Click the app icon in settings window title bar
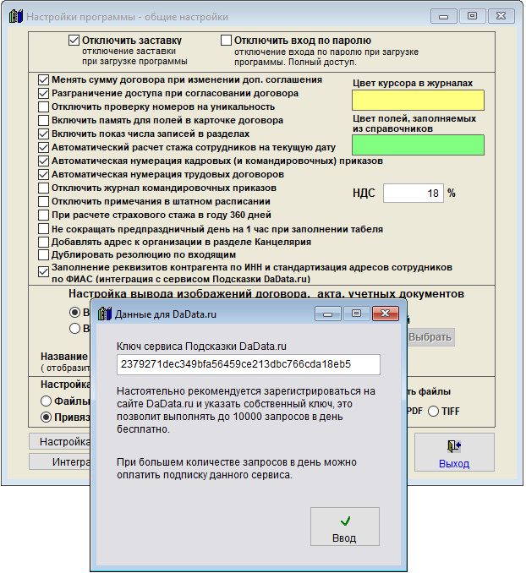526x573 pixels. (x=16, y=17)
